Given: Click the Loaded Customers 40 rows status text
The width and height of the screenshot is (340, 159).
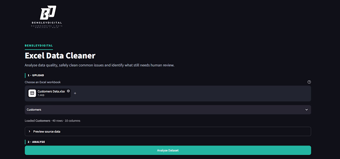Looking at the screenshot, I should tap(53, 121).
